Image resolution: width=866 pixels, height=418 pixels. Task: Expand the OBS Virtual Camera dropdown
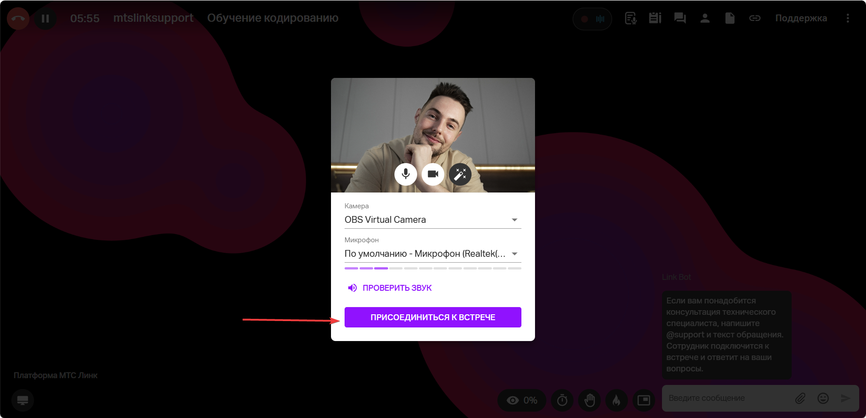pos(433,220)
